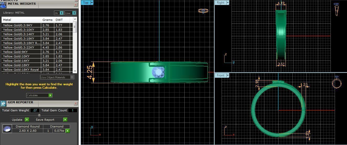Select the Front viewport label
This screenshot has width=347, height=145.
click(x=221, y=75)
